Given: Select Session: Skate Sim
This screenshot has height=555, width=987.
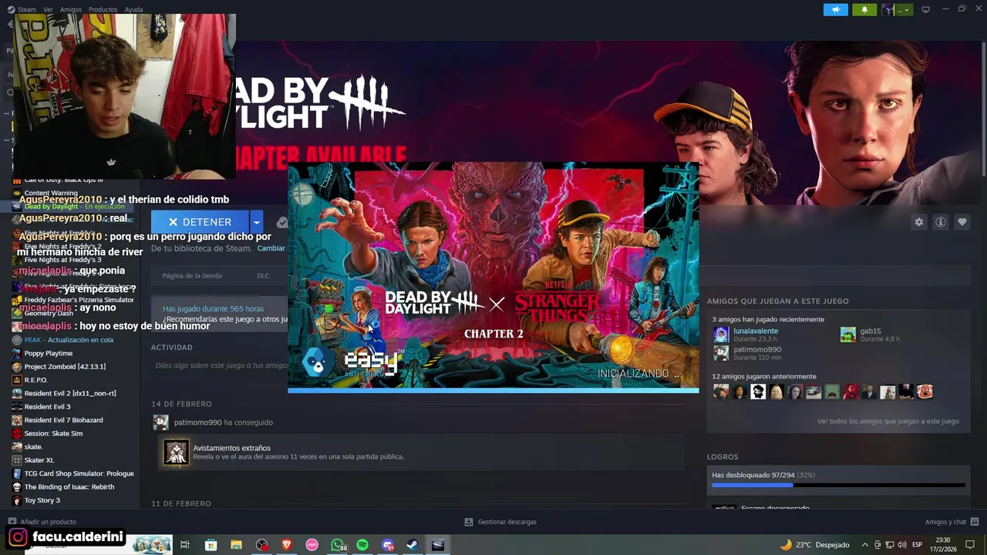Looking at the screenshot, I should pyautogui.click(x=53, y=433).
